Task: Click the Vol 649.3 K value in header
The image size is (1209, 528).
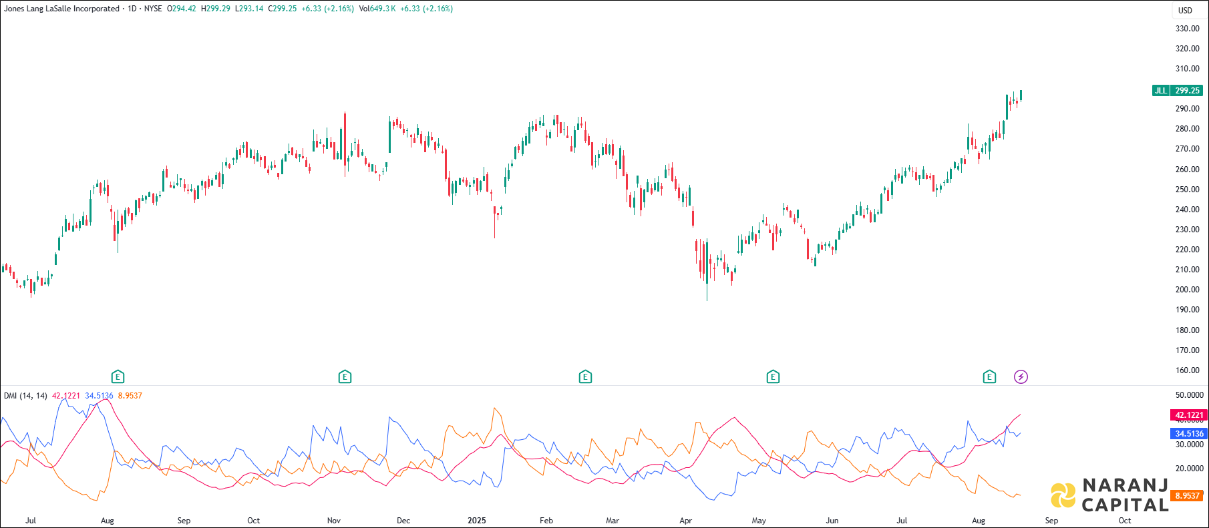Action: tap(377, 9)
